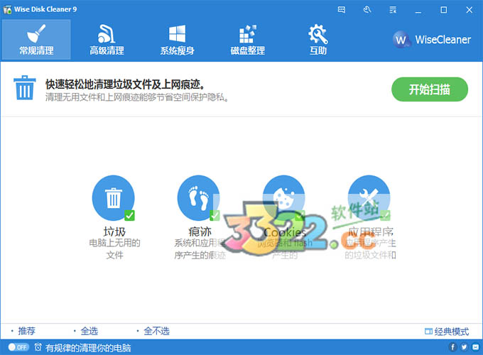The width and height of the screenshot is (483, 355).
Task: Switch to 经典模式
Action: click(x=447, y=332)
